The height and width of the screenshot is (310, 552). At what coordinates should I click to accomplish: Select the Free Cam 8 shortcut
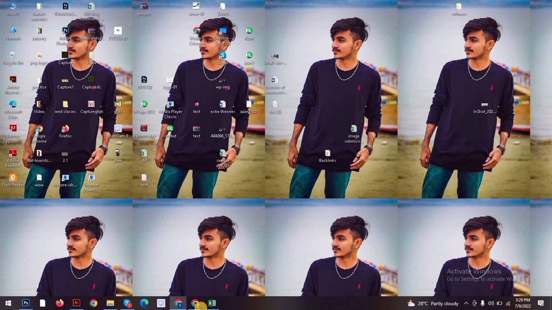click(x=118, y=132)
